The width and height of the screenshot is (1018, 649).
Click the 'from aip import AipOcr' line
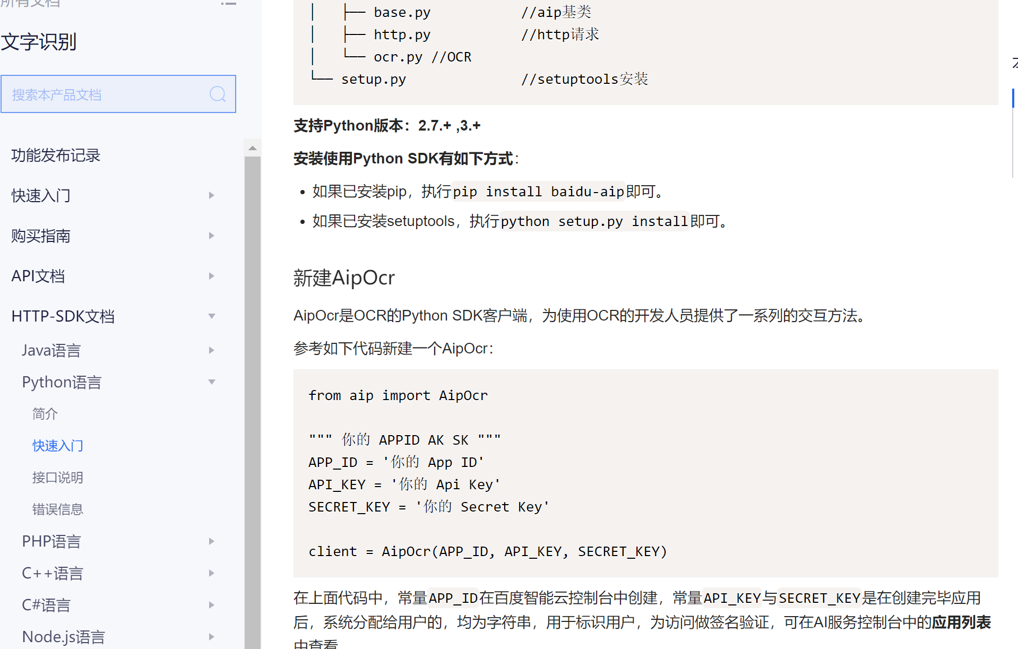[398, 395]
